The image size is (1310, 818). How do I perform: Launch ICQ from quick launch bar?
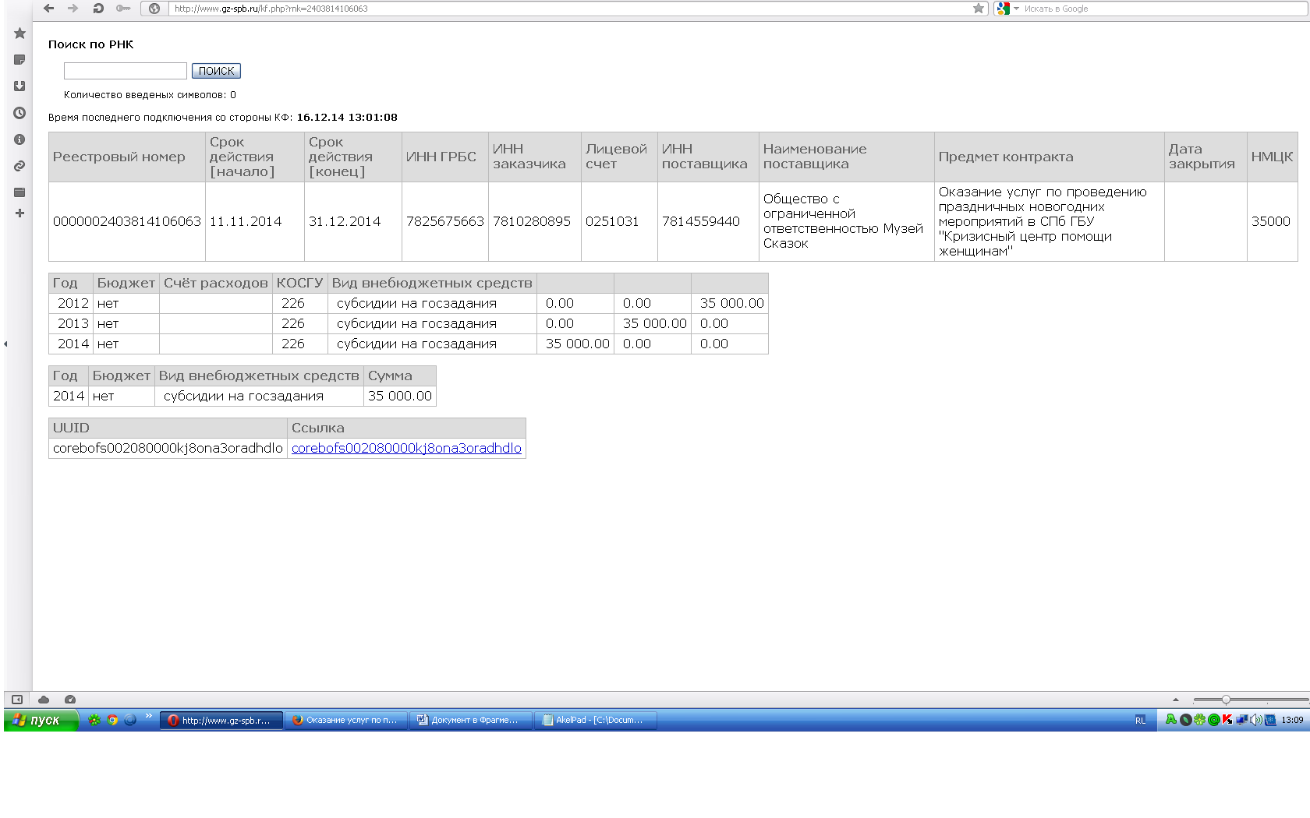[94, 720]
